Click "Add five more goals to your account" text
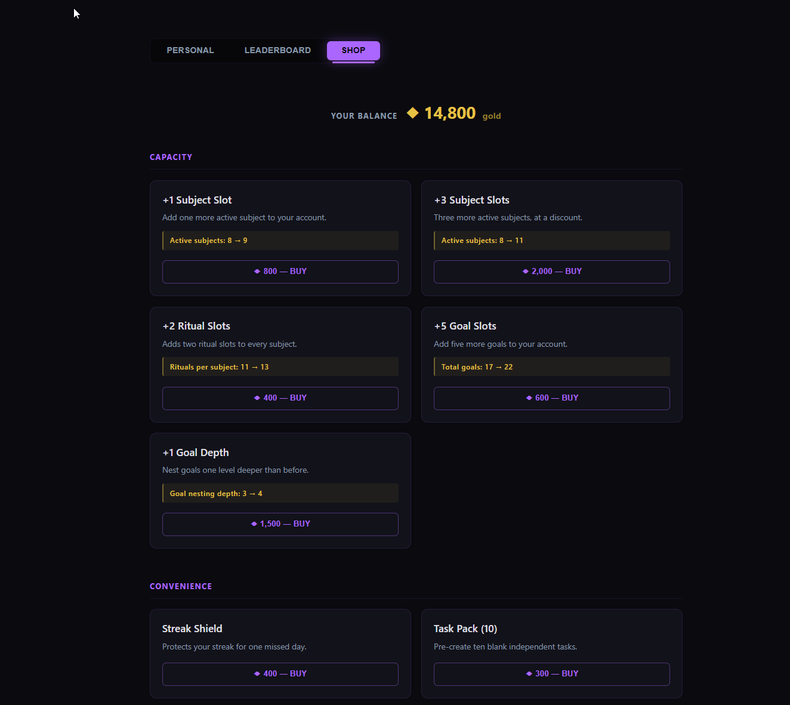Viewport: 790px width, 705px height. pyautogui.click(x=501, y=344)
